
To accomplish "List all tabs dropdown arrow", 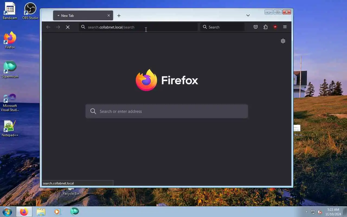I will 248,15.
